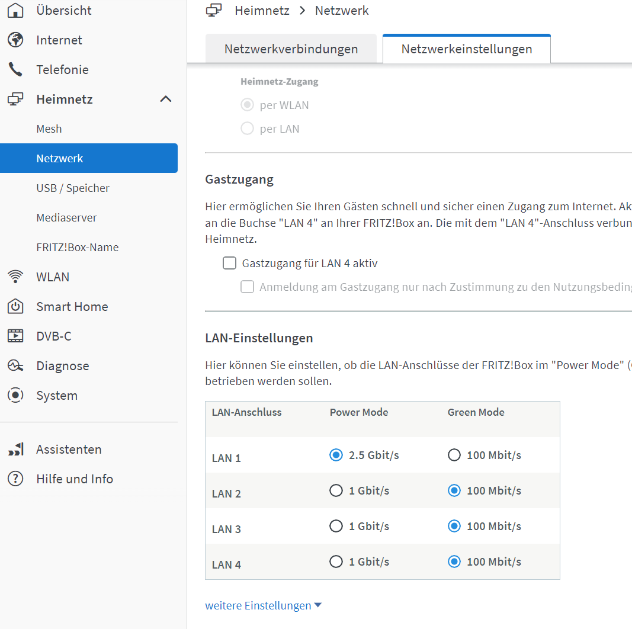Click the Power Mode column header
Screen dimensions: 632x629
point(359,412)
